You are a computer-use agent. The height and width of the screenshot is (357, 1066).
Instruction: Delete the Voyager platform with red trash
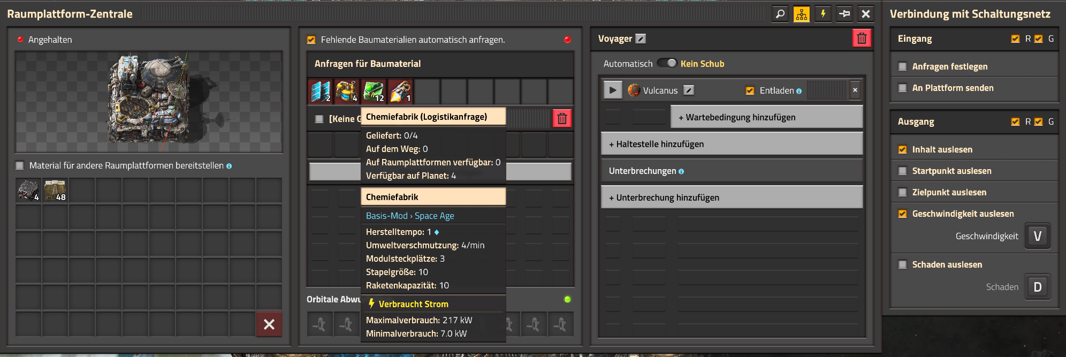[x=862, y=38]
